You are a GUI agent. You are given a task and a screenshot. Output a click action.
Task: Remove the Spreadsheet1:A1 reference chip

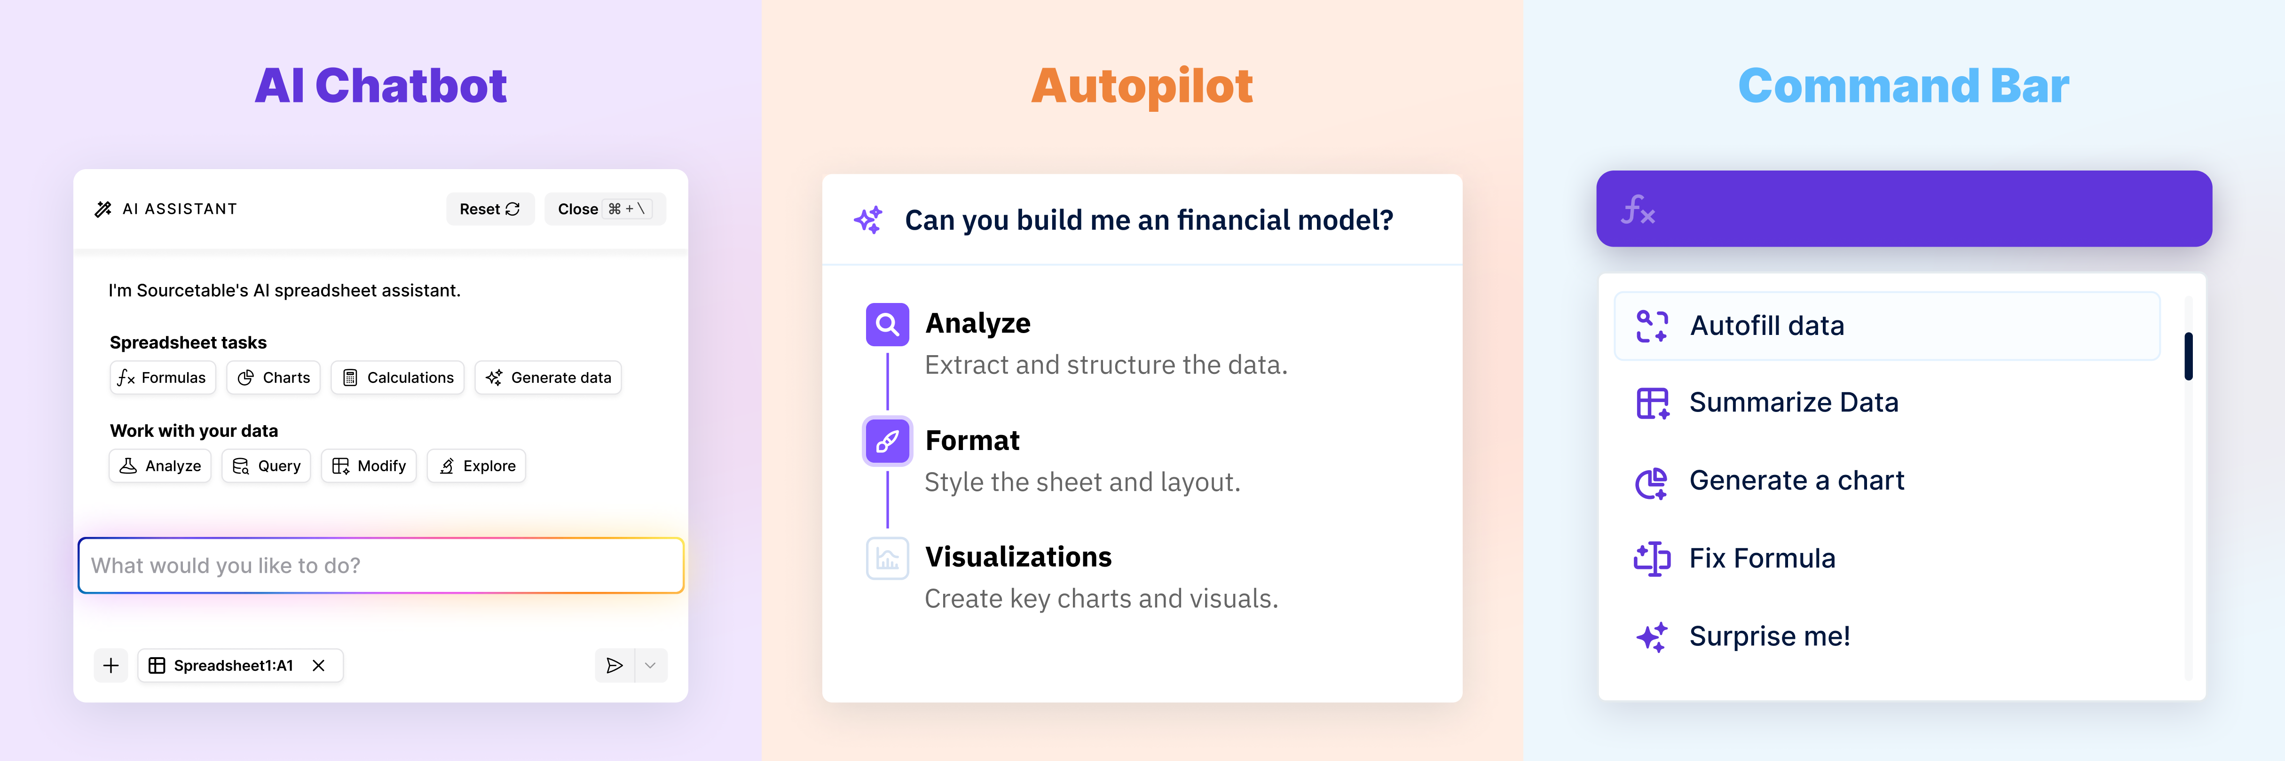click(318, 665)
